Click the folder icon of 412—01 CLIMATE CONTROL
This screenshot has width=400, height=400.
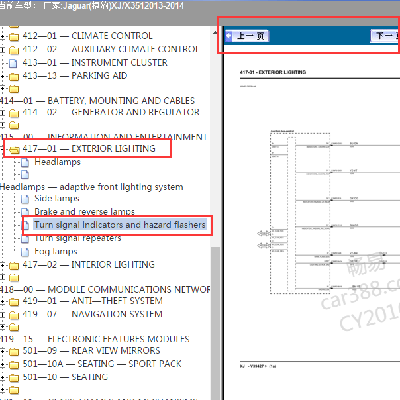pos(14,36)
